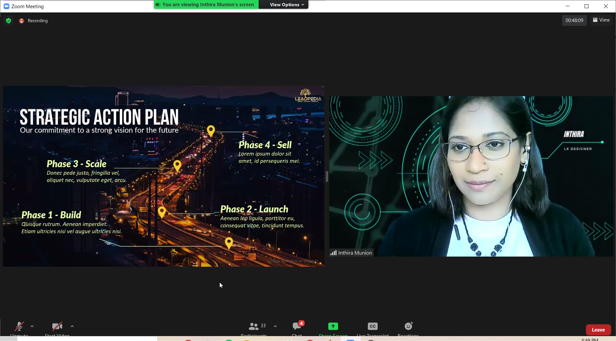Start Video with the camera icon
Screen dimensions: 616x341
pos(57,326)
